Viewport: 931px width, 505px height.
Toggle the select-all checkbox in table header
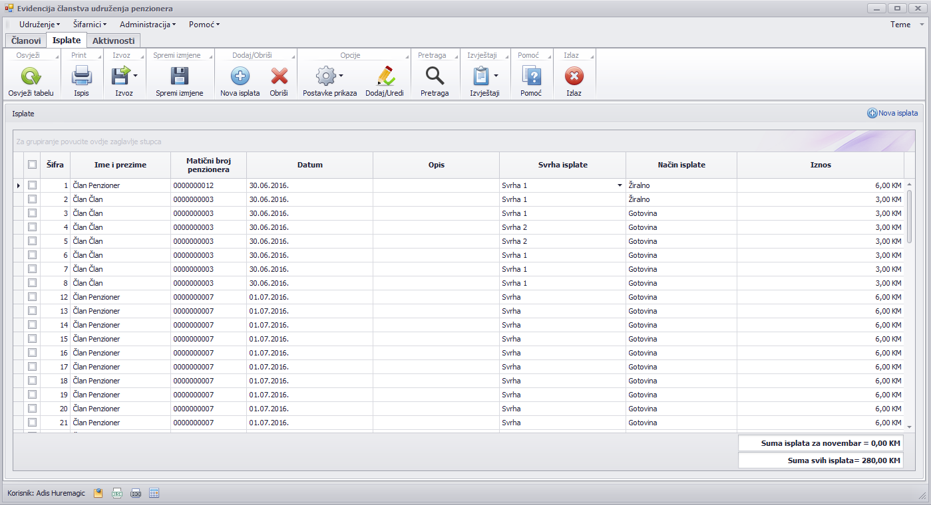[x=32, y=165]
